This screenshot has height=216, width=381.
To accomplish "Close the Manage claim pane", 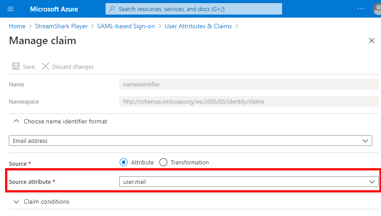I will coord(372,41).
